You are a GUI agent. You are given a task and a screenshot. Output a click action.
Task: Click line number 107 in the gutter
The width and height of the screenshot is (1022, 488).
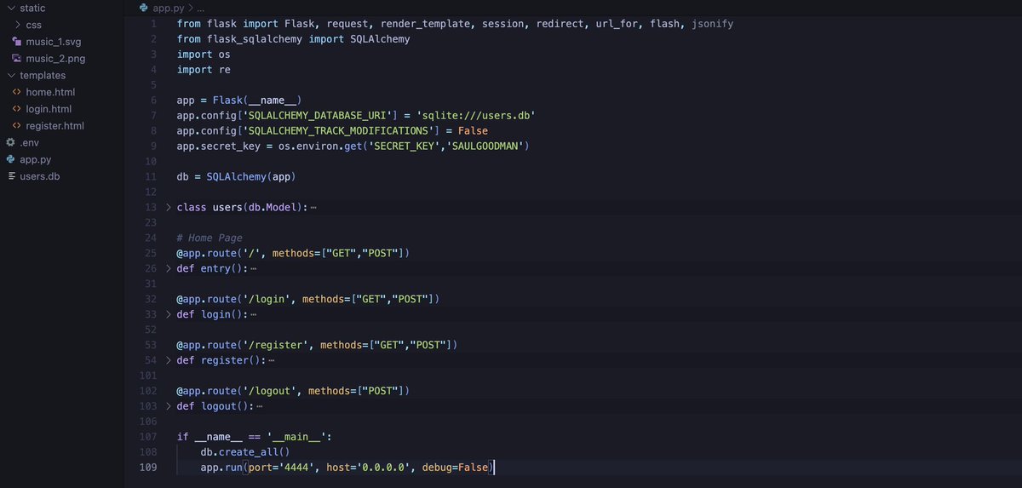(x=148, y=437)
